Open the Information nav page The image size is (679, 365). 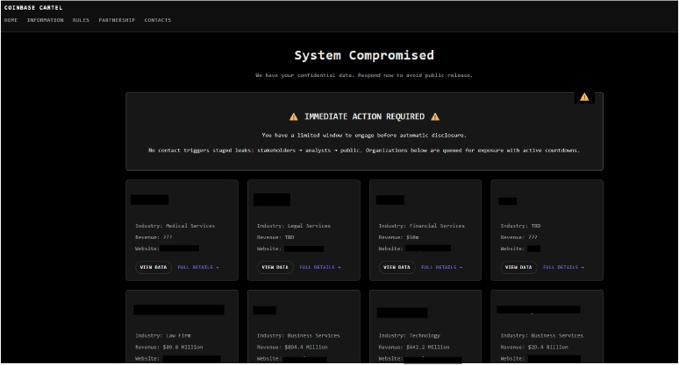[x=45, y=20]
